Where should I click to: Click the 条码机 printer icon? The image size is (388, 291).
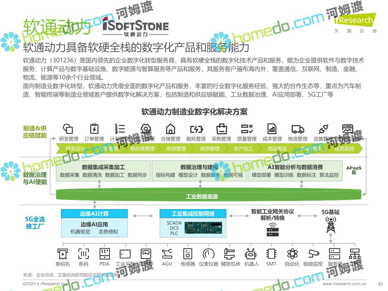click(63, 253)
